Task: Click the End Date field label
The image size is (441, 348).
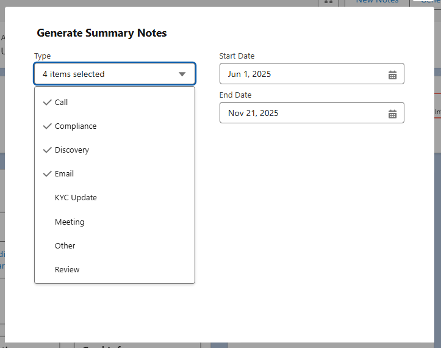Action: [x=235, y=95]
